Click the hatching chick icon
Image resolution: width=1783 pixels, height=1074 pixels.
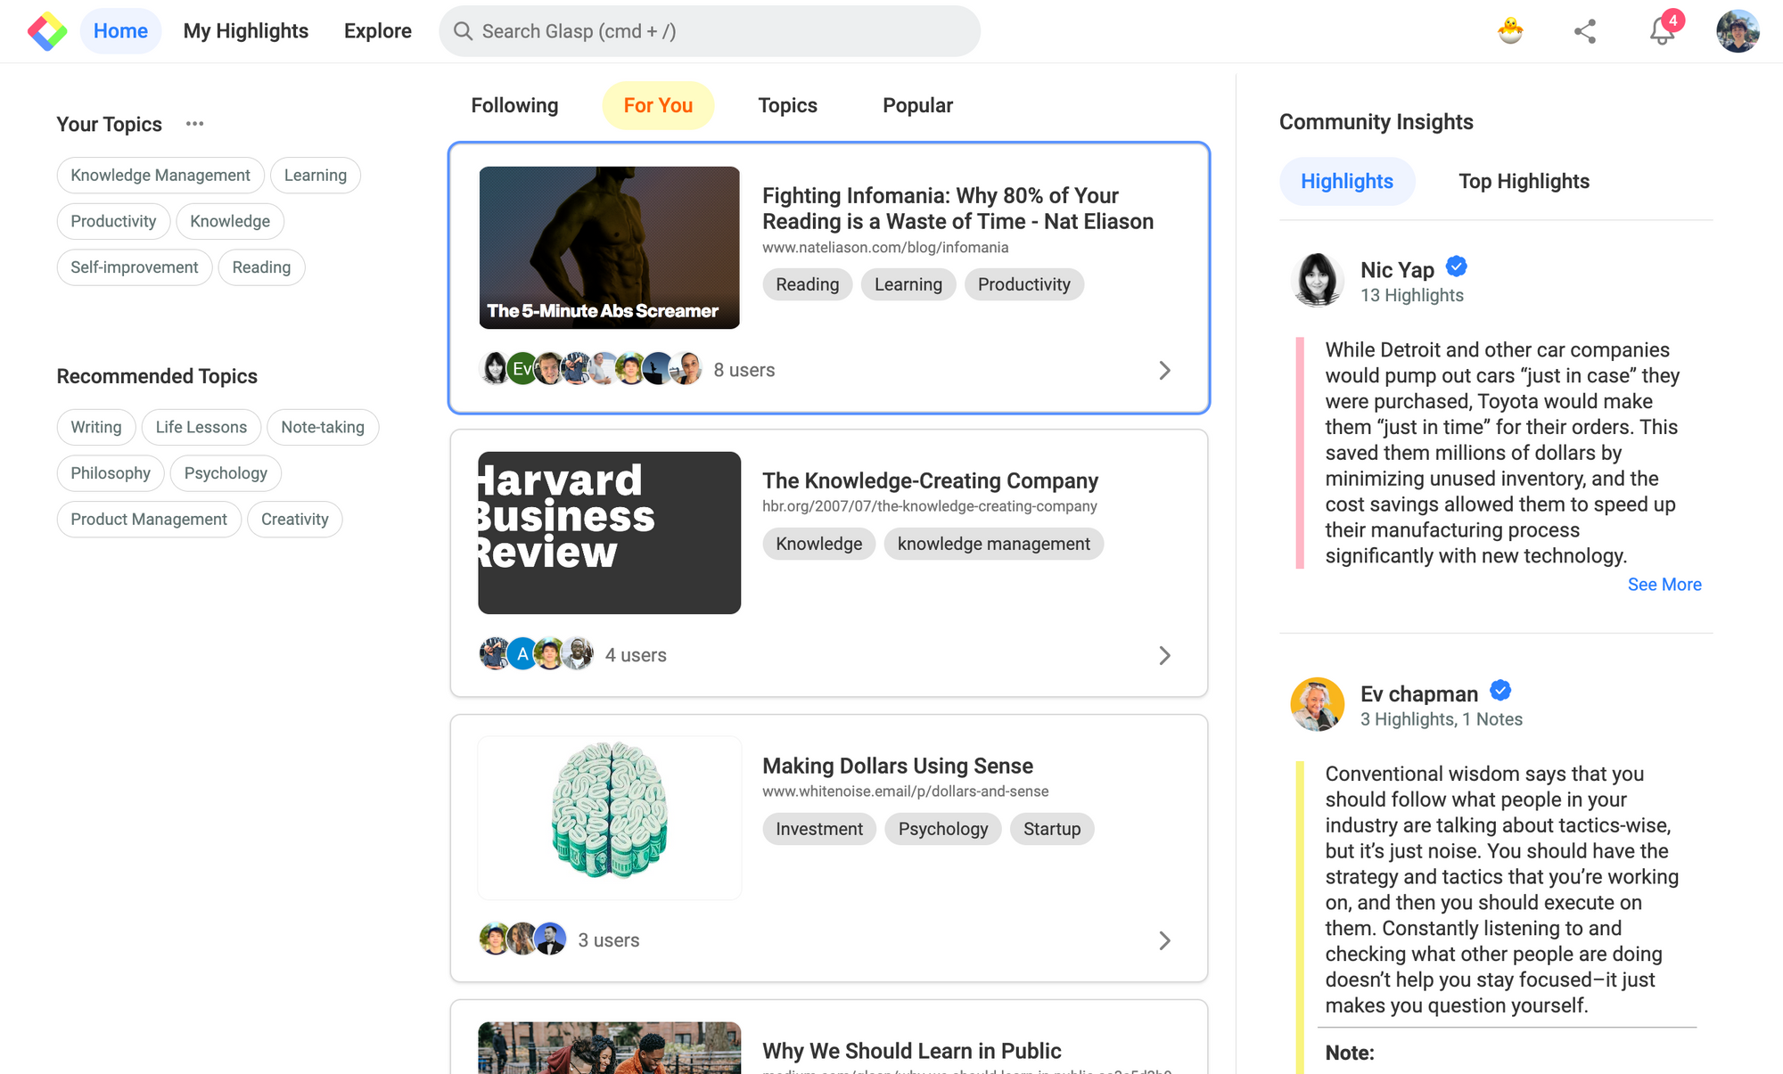(x=1510, y=31)
